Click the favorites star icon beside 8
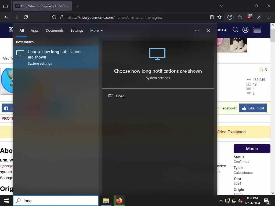Screen dimensions: 275x206 (261, 70)
